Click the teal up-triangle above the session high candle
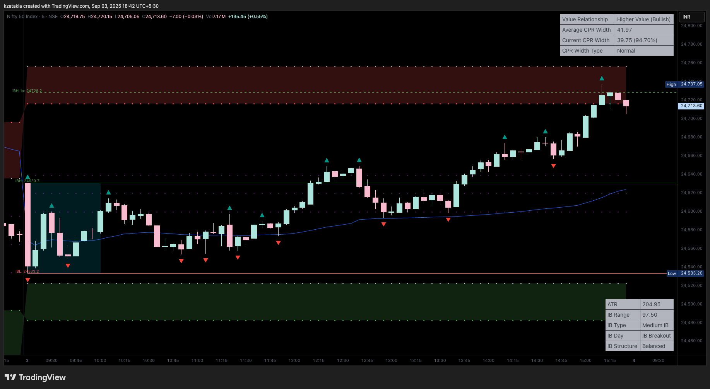The image size is (710, 389). tap(602, 78)
